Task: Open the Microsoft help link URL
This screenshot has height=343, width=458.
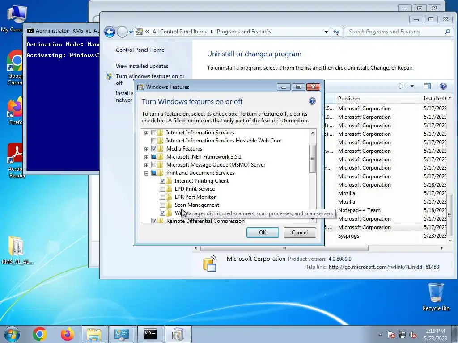Action: click(384, 267)
